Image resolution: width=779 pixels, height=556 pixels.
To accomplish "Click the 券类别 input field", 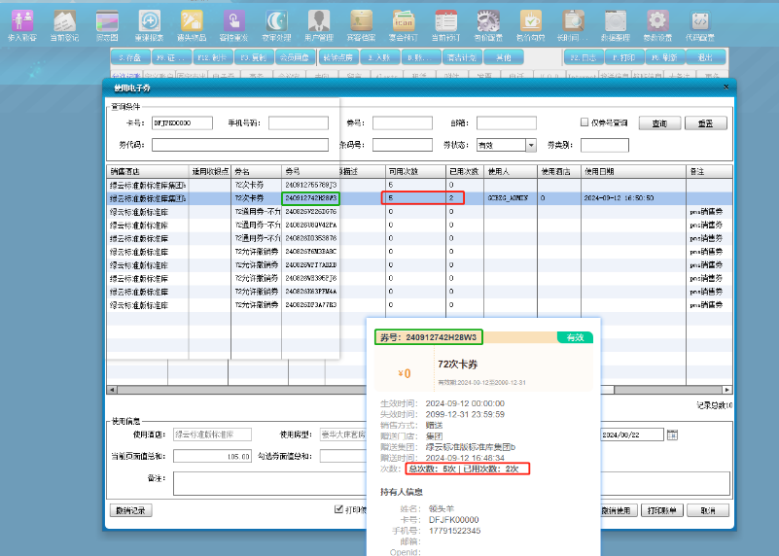I will 605,145.
